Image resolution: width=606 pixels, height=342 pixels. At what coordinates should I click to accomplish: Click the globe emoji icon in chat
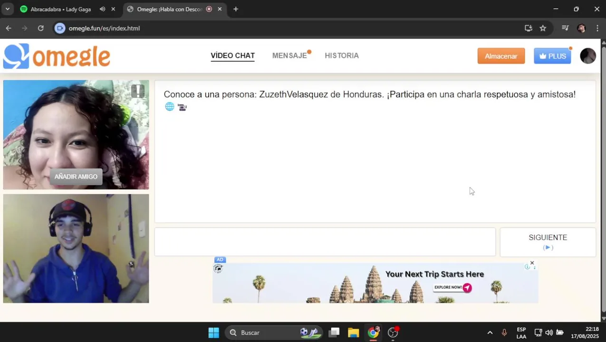tap(170, 107)
